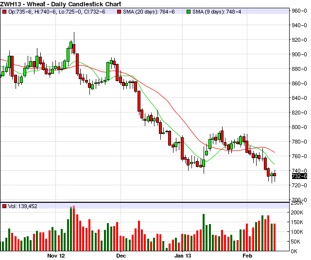Viewport: 311px width, 260px height.
Task: Click the red legend square beside Op:735-6
Action: click(4, 12)
